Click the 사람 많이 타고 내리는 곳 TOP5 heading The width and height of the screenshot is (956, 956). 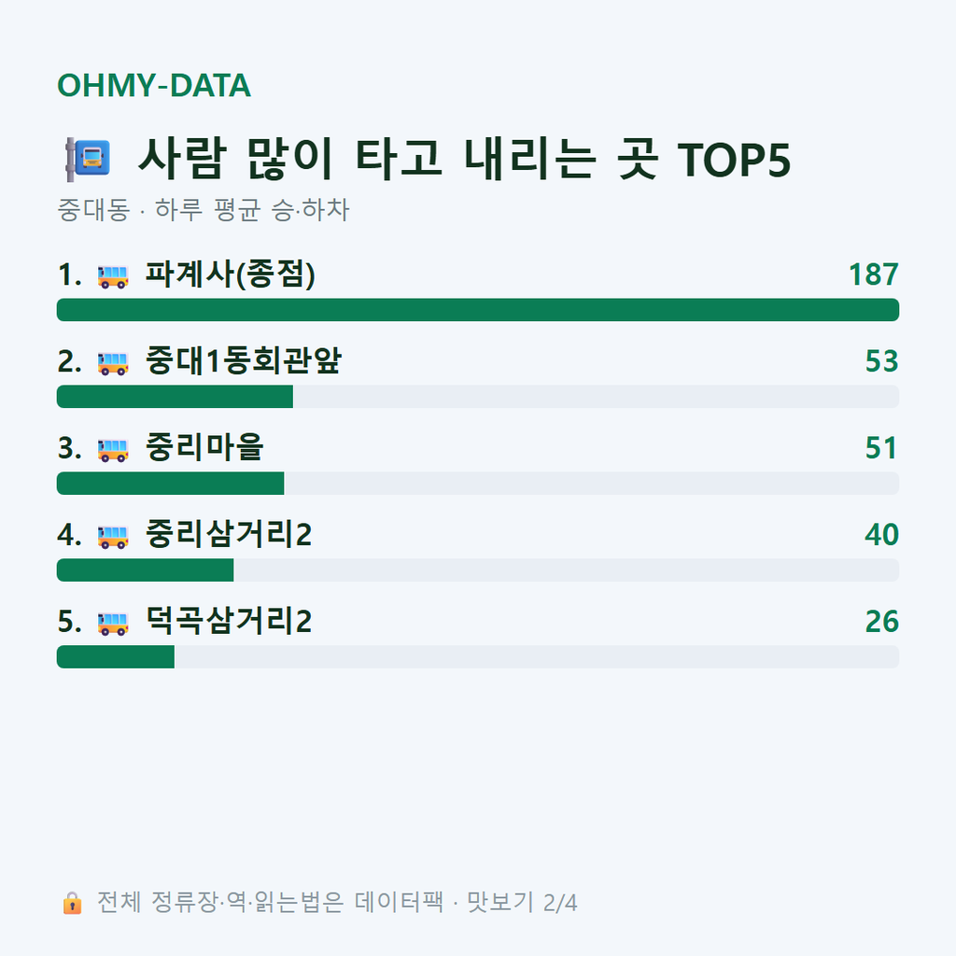coord(464,159)
